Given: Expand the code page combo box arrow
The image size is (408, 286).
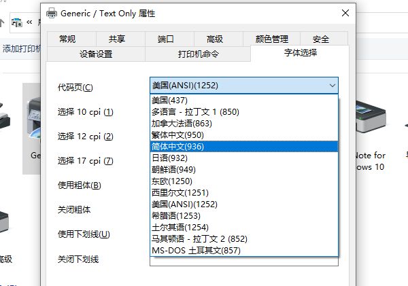Looking at the screenshot, I should tap(331, 86).
